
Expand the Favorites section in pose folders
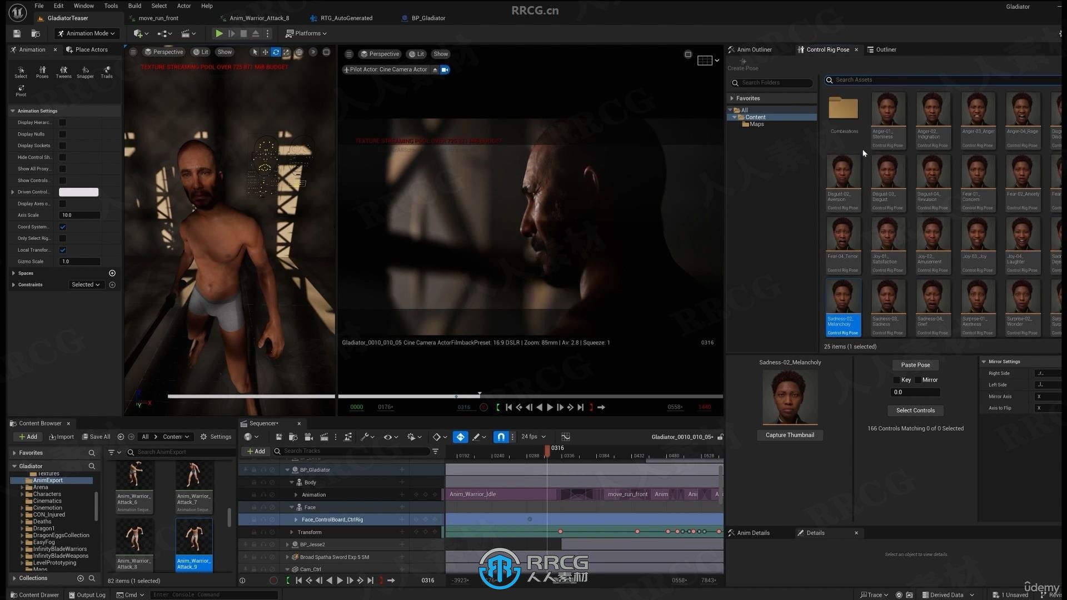(x=732, y=98)
